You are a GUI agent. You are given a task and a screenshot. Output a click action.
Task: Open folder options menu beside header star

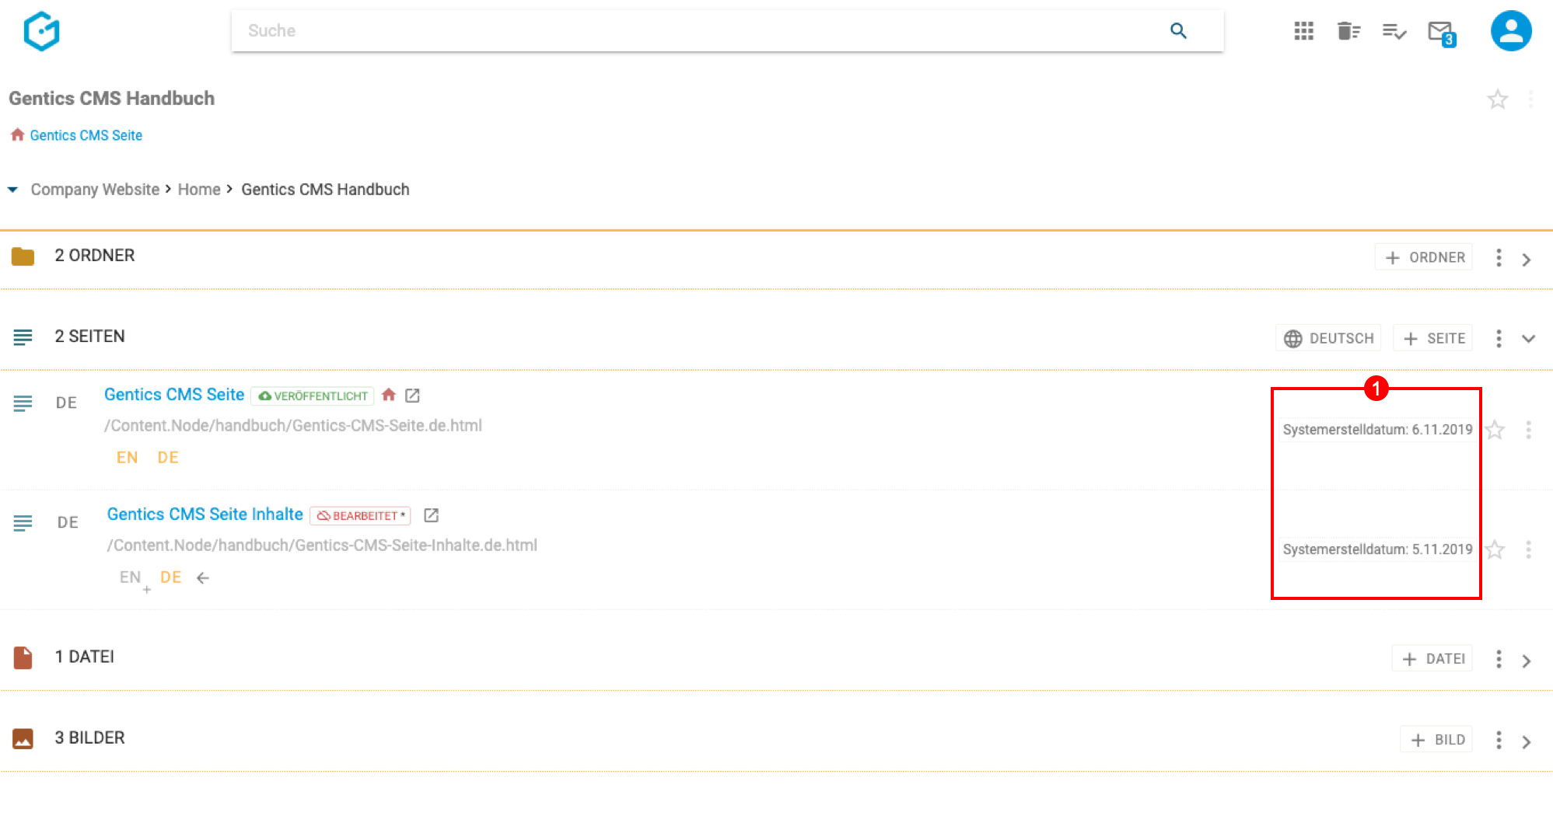(1530, 99)
